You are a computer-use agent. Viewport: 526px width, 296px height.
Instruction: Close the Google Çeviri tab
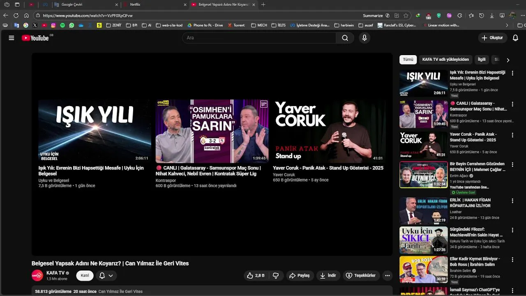pyautogui.click(x=116, y=5)
